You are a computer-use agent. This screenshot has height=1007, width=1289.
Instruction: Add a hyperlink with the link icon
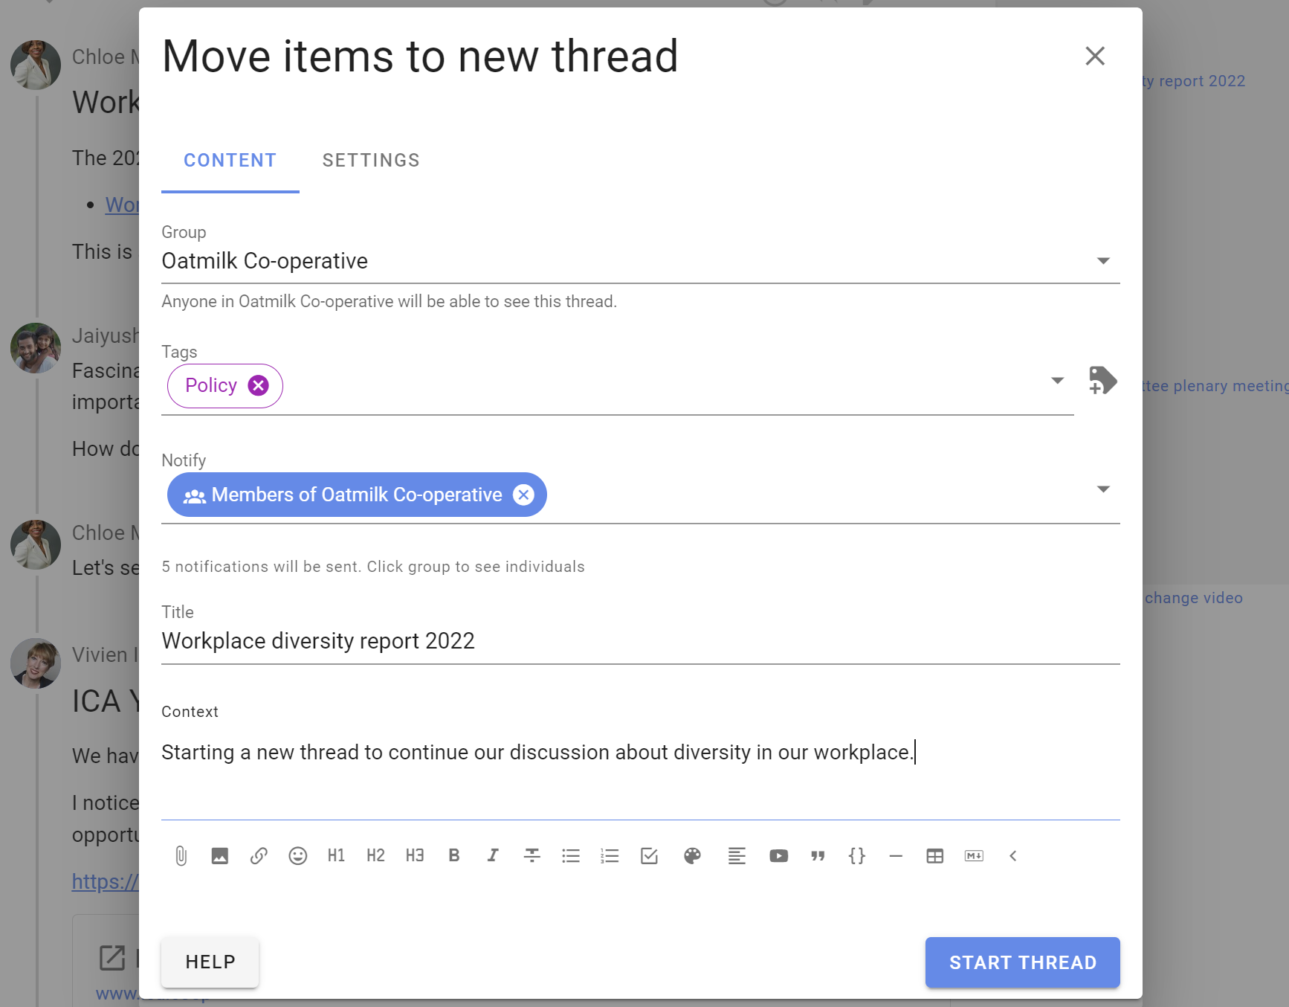[x=259, y=856]
